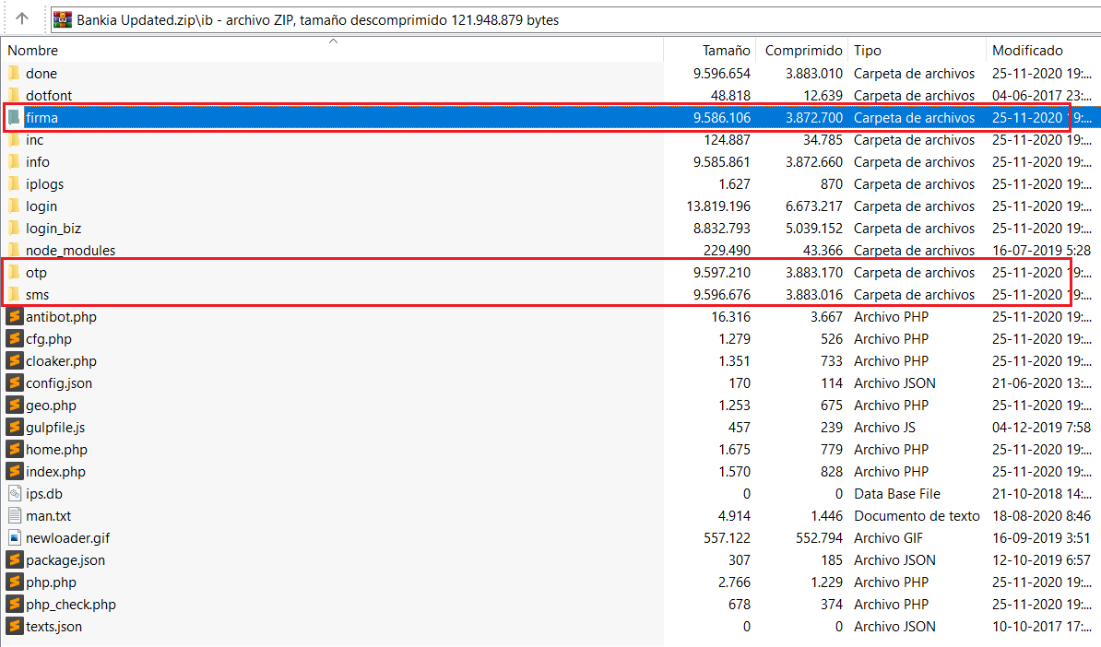Select the file name newloader.gif

click(68, 538)
